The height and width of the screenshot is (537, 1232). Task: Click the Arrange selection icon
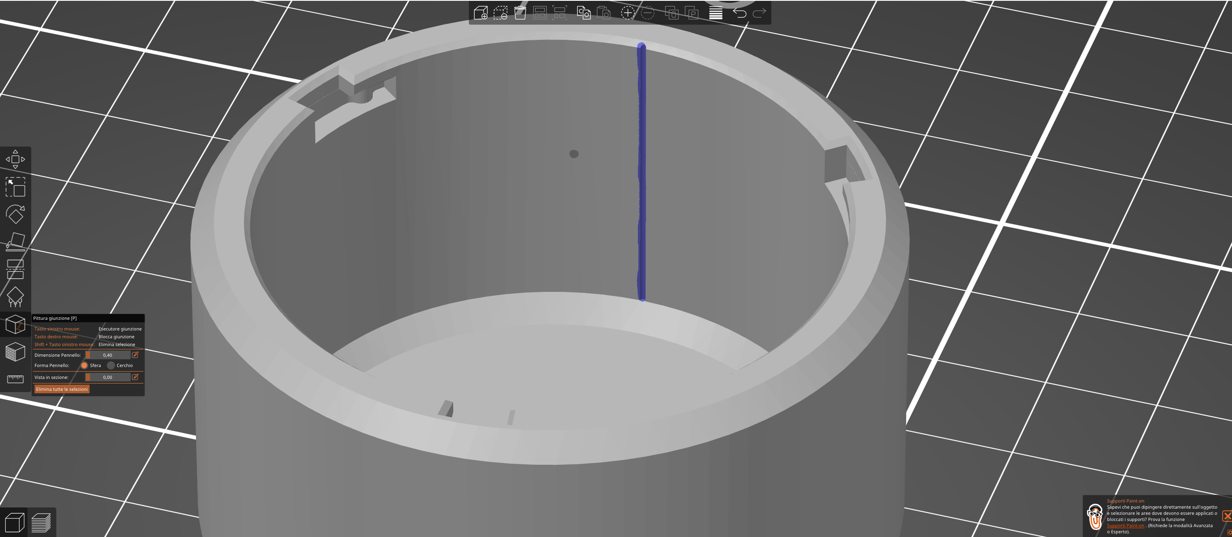pos(560,12)
